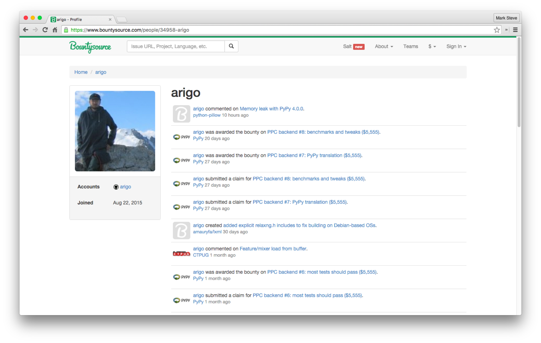Open PPC backend #6 submitted claim link
This screenshot has height=343, width=541.
(x=307, y=295)
